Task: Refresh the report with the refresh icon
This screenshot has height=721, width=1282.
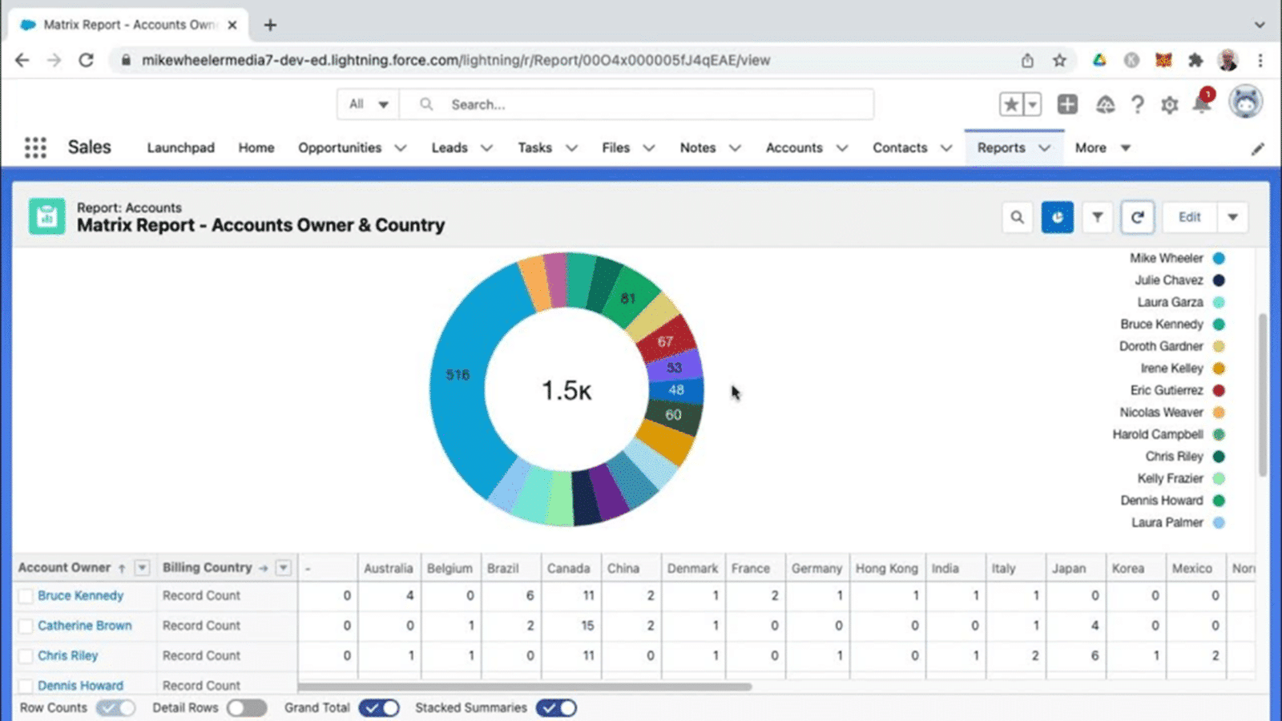Action: pos(1137,217)
